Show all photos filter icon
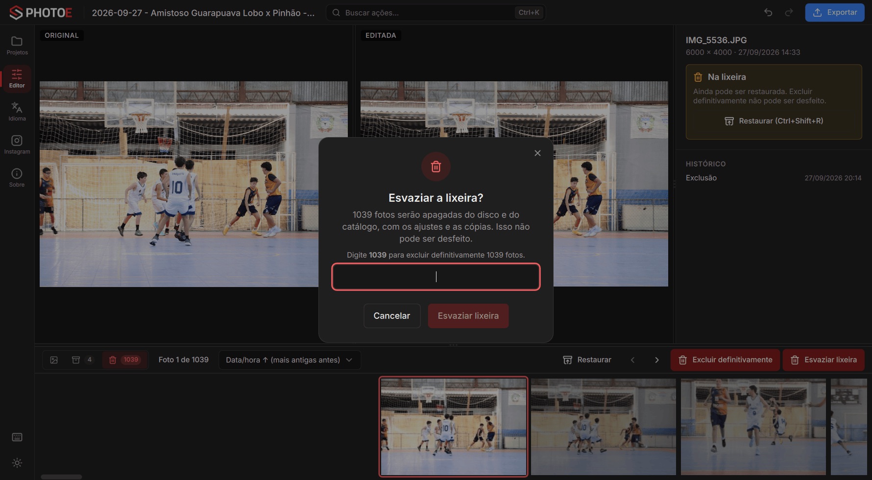 (x=54, y=360)
